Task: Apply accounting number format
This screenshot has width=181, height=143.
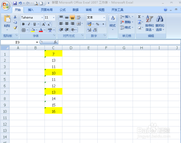Action: (89, 24)
